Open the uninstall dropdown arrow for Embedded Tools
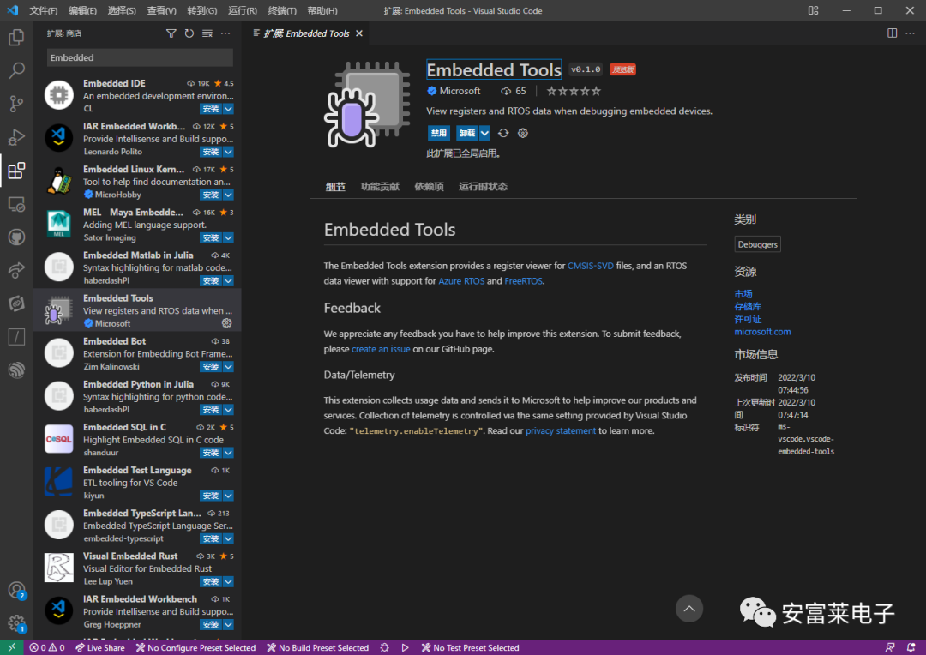This screenshot has height=655, width=926. click(484, 133)
